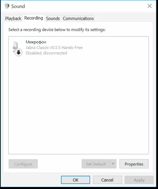Open the Sounds tab
158x189 pixels.
[53, 18]
